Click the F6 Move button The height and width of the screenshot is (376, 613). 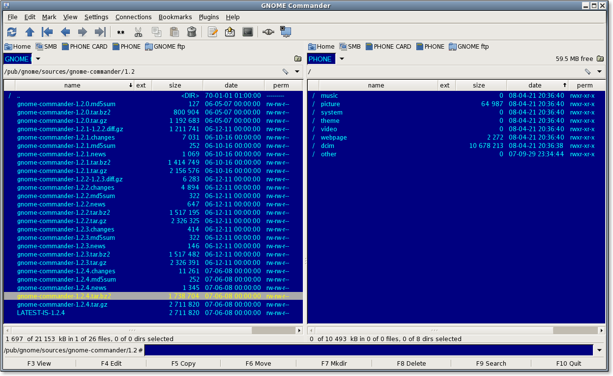click(258, 364)
